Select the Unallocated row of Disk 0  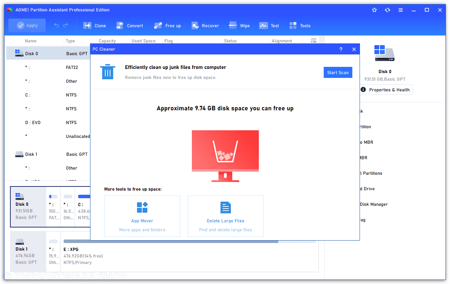click(48, 136)
